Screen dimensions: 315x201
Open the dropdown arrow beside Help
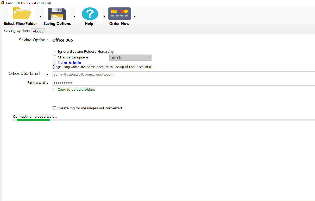[104, 16]
